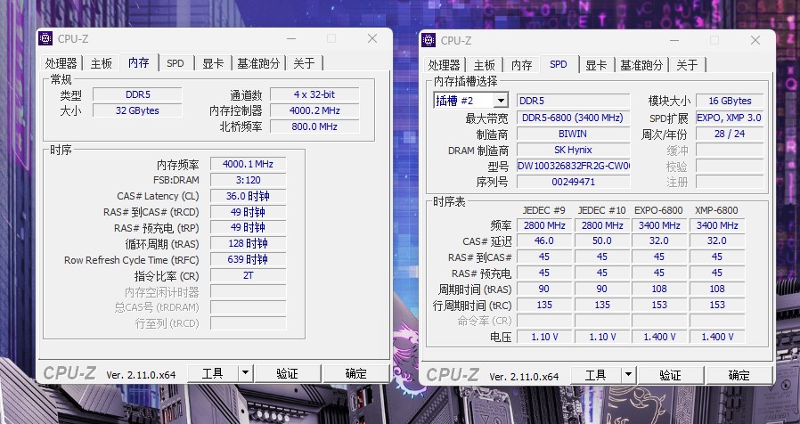Select the 内存 tab in left CPU-Z window

pyautogui.click(x=138, y=62)
